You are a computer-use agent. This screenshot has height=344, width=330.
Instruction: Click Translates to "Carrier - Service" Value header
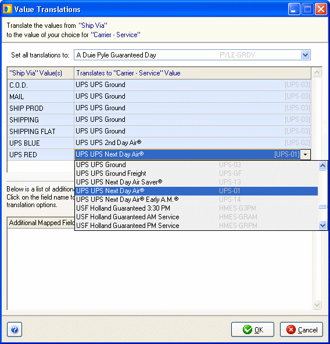192,73
